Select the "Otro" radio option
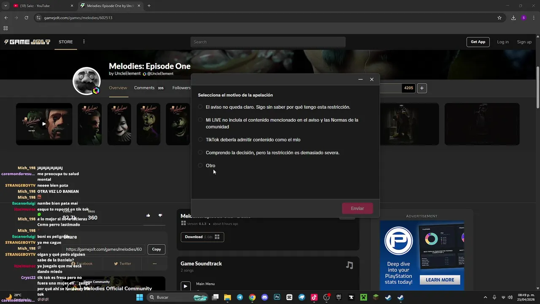540x304 pixels. (200, 166)
